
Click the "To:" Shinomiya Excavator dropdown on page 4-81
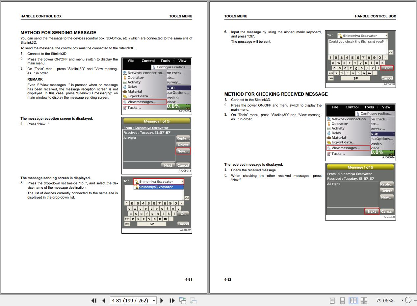click(158, 181)
